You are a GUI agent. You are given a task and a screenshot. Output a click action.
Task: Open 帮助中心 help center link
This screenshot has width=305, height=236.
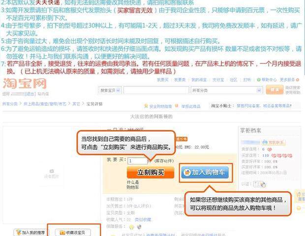coord(269,80)
